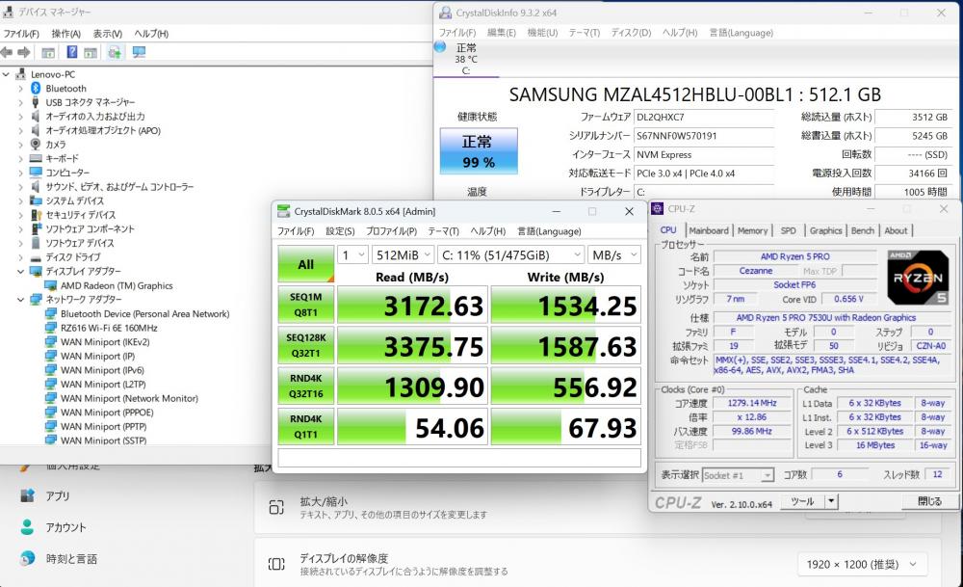Open the Socket #1 selection dropdown in CPU-Z
Viewport: 963px width, 587px height.
[x=738, y=475]
